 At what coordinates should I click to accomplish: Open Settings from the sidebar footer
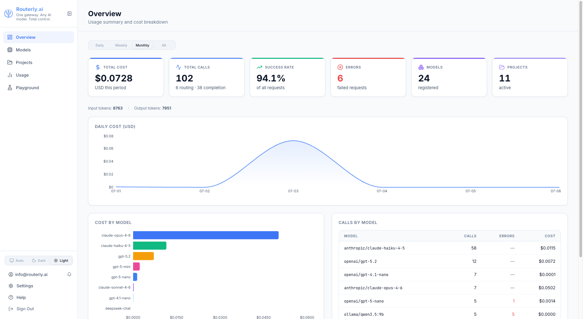click(39, 286)
